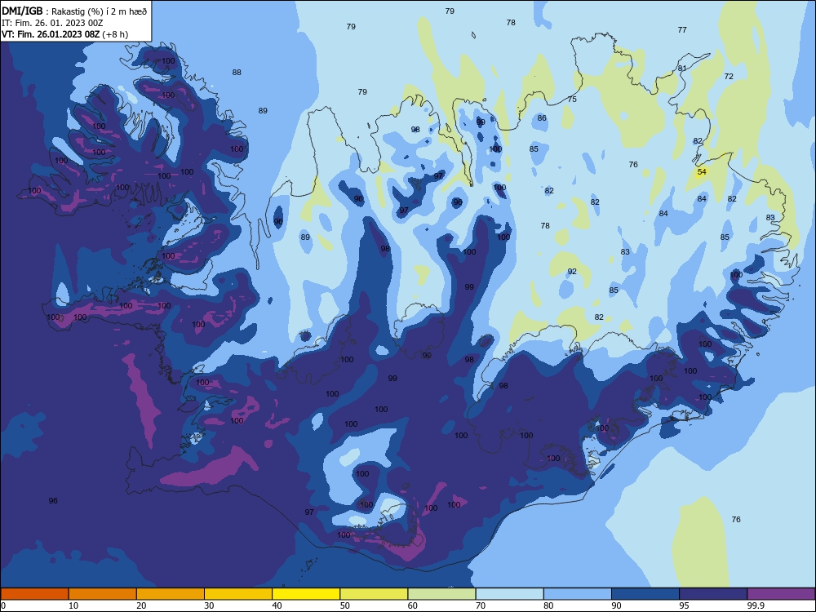Pick the '86' humidity value on the map

(x=542, y=118)
